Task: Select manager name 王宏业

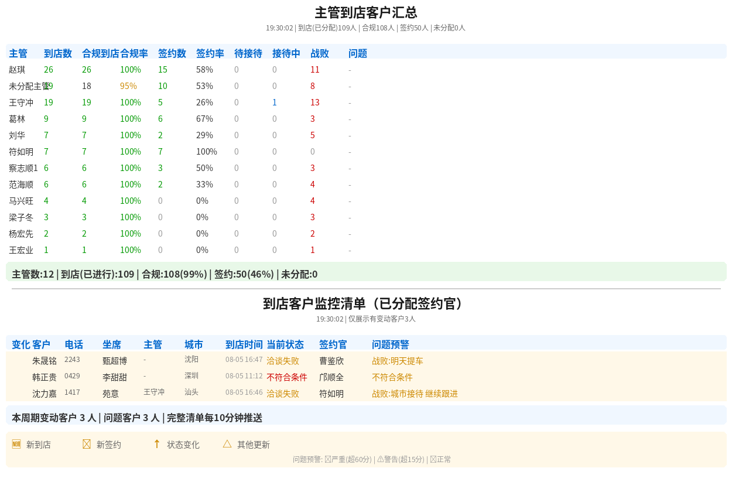Action: (x=21, y=250)
